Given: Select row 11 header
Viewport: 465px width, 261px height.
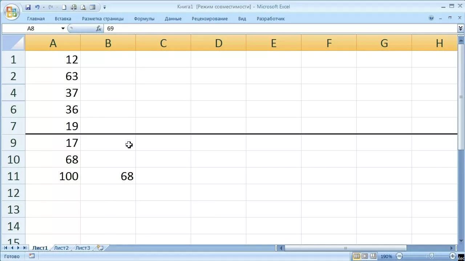Looking at the screenshot, I should tap(13, 176).
